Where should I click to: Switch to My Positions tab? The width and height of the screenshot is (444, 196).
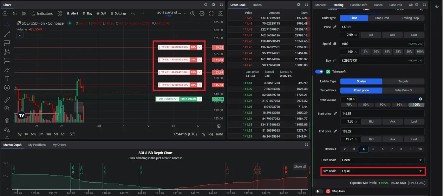pos(37,145)
